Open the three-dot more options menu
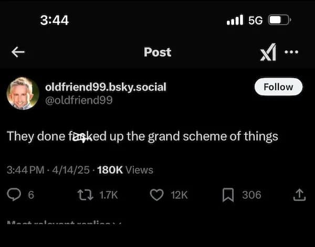Image resolution: width=315 pixels, height=247 pixels. pos(291,52)
